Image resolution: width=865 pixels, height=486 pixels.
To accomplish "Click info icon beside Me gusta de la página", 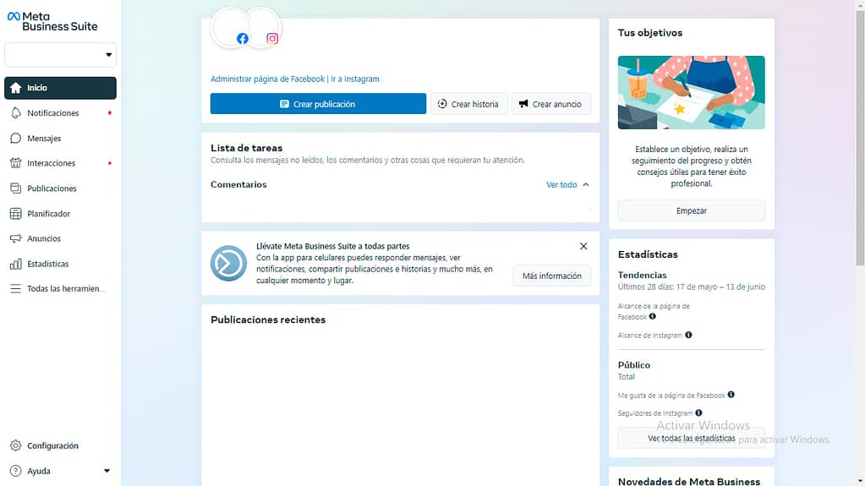I will [x=731, y=395].
